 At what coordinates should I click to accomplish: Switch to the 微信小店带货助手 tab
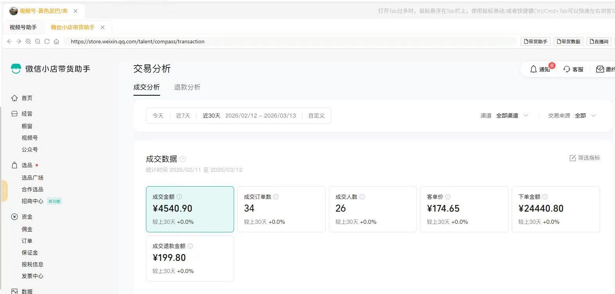[x=72, y=27]
